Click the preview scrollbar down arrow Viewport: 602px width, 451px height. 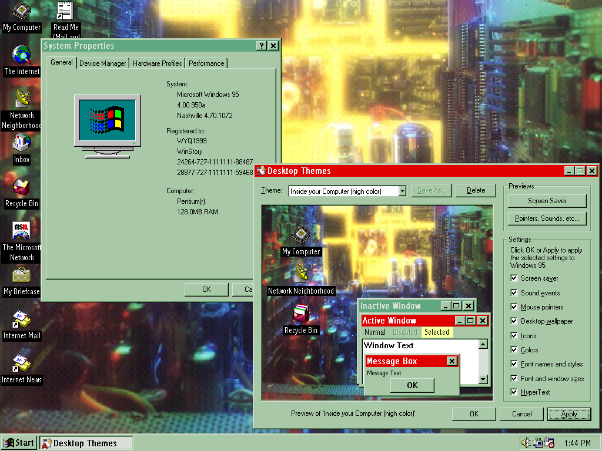483,379
